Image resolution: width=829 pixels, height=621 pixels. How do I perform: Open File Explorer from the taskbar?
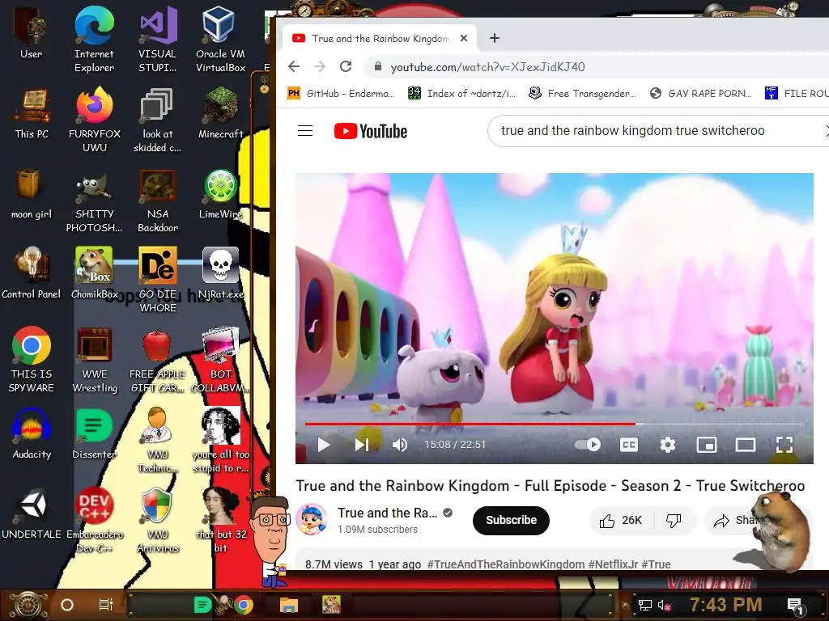tap(289, 605)
